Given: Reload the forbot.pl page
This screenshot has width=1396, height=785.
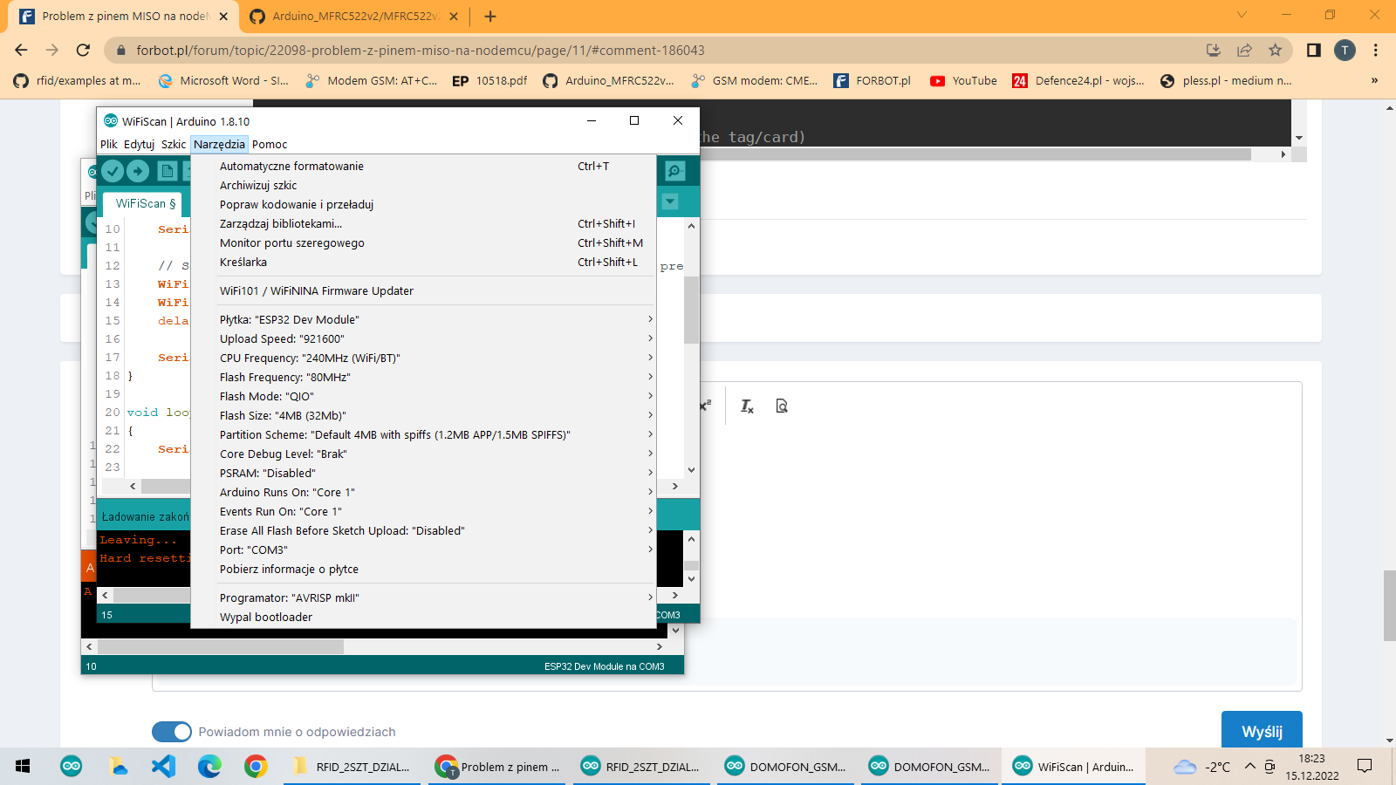Looking at the screenshot, I should click(x=83, y=50).
